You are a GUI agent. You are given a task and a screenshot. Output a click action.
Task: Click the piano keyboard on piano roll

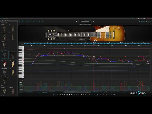point(21,62)
